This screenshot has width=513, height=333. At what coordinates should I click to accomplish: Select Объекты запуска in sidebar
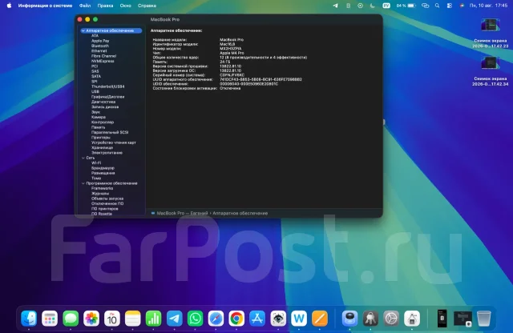pyautogui.click(x=107, y=199)
